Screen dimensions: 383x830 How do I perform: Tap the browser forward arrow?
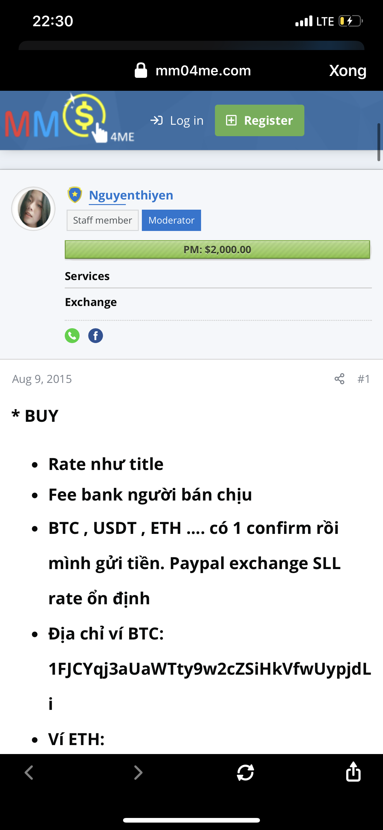click(x=138, y=772)
